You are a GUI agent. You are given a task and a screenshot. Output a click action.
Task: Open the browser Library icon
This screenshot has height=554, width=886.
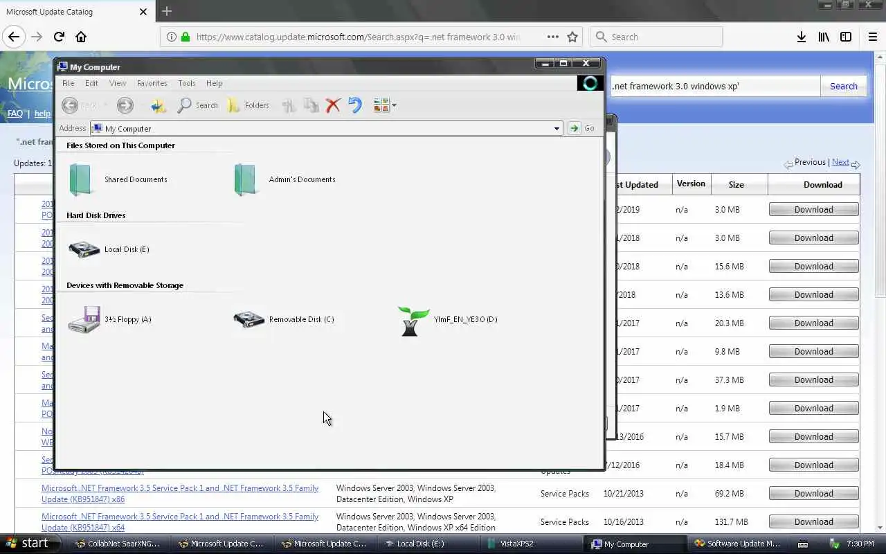[824, 37]
